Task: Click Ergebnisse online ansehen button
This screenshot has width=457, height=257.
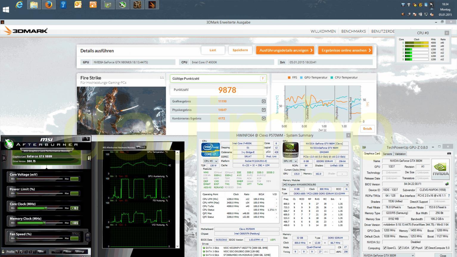Action: 345,50
